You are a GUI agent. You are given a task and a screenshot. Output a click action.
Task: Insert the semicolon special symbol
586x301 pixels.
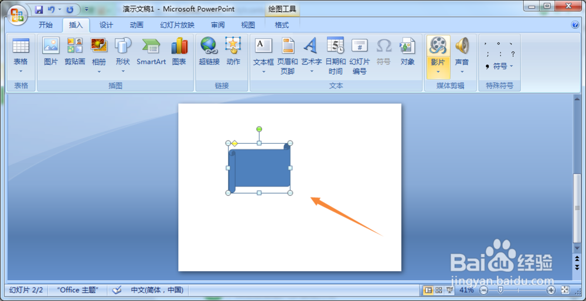(488, 54)
